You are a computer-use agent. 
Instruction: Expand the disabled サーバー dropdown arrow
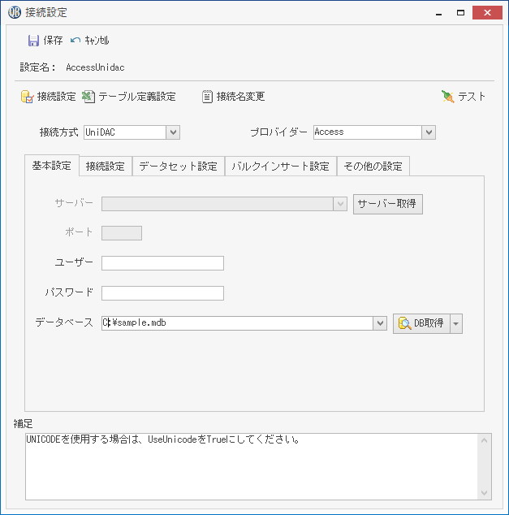click(340, 204)
